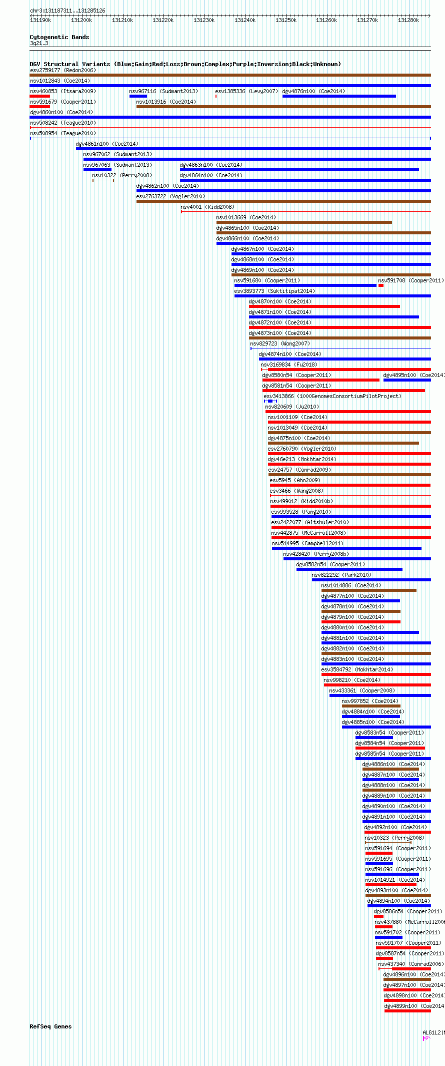
Task: Click the DGV Structural Variants track title
Action: click(x=185, y=64)
